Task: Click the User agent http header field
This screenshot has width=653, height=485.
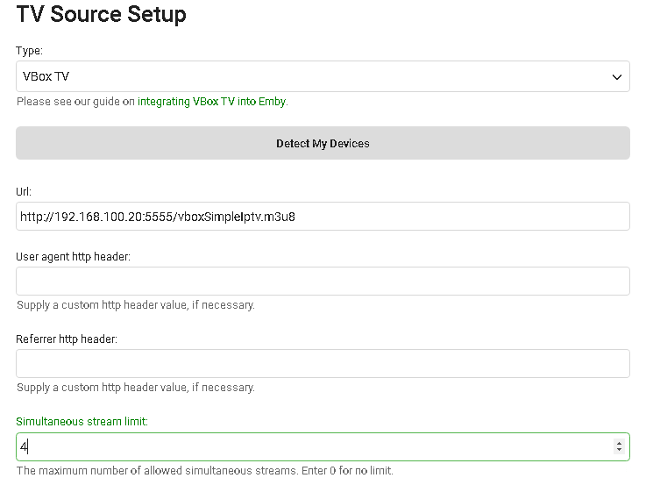Action: [323, 282]
